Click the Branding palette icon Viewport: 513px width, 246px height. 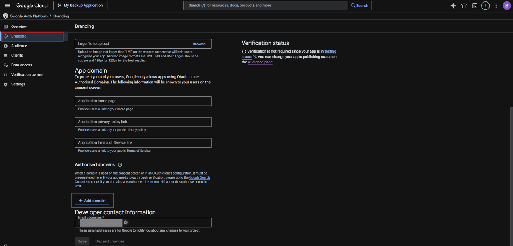pos(5,36)
